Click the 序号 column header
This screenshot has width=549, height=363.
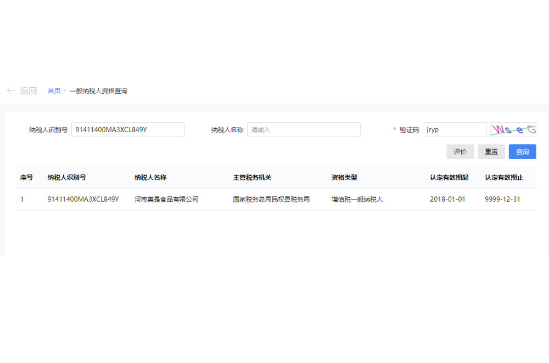[x=26, y=178]
